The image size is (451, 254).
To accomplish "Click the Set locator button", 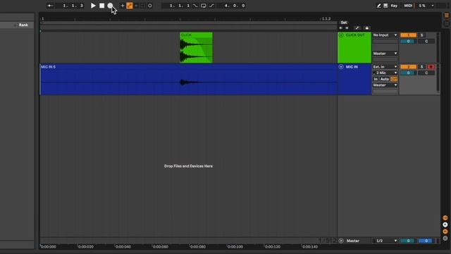I will [x=344, y=22].
